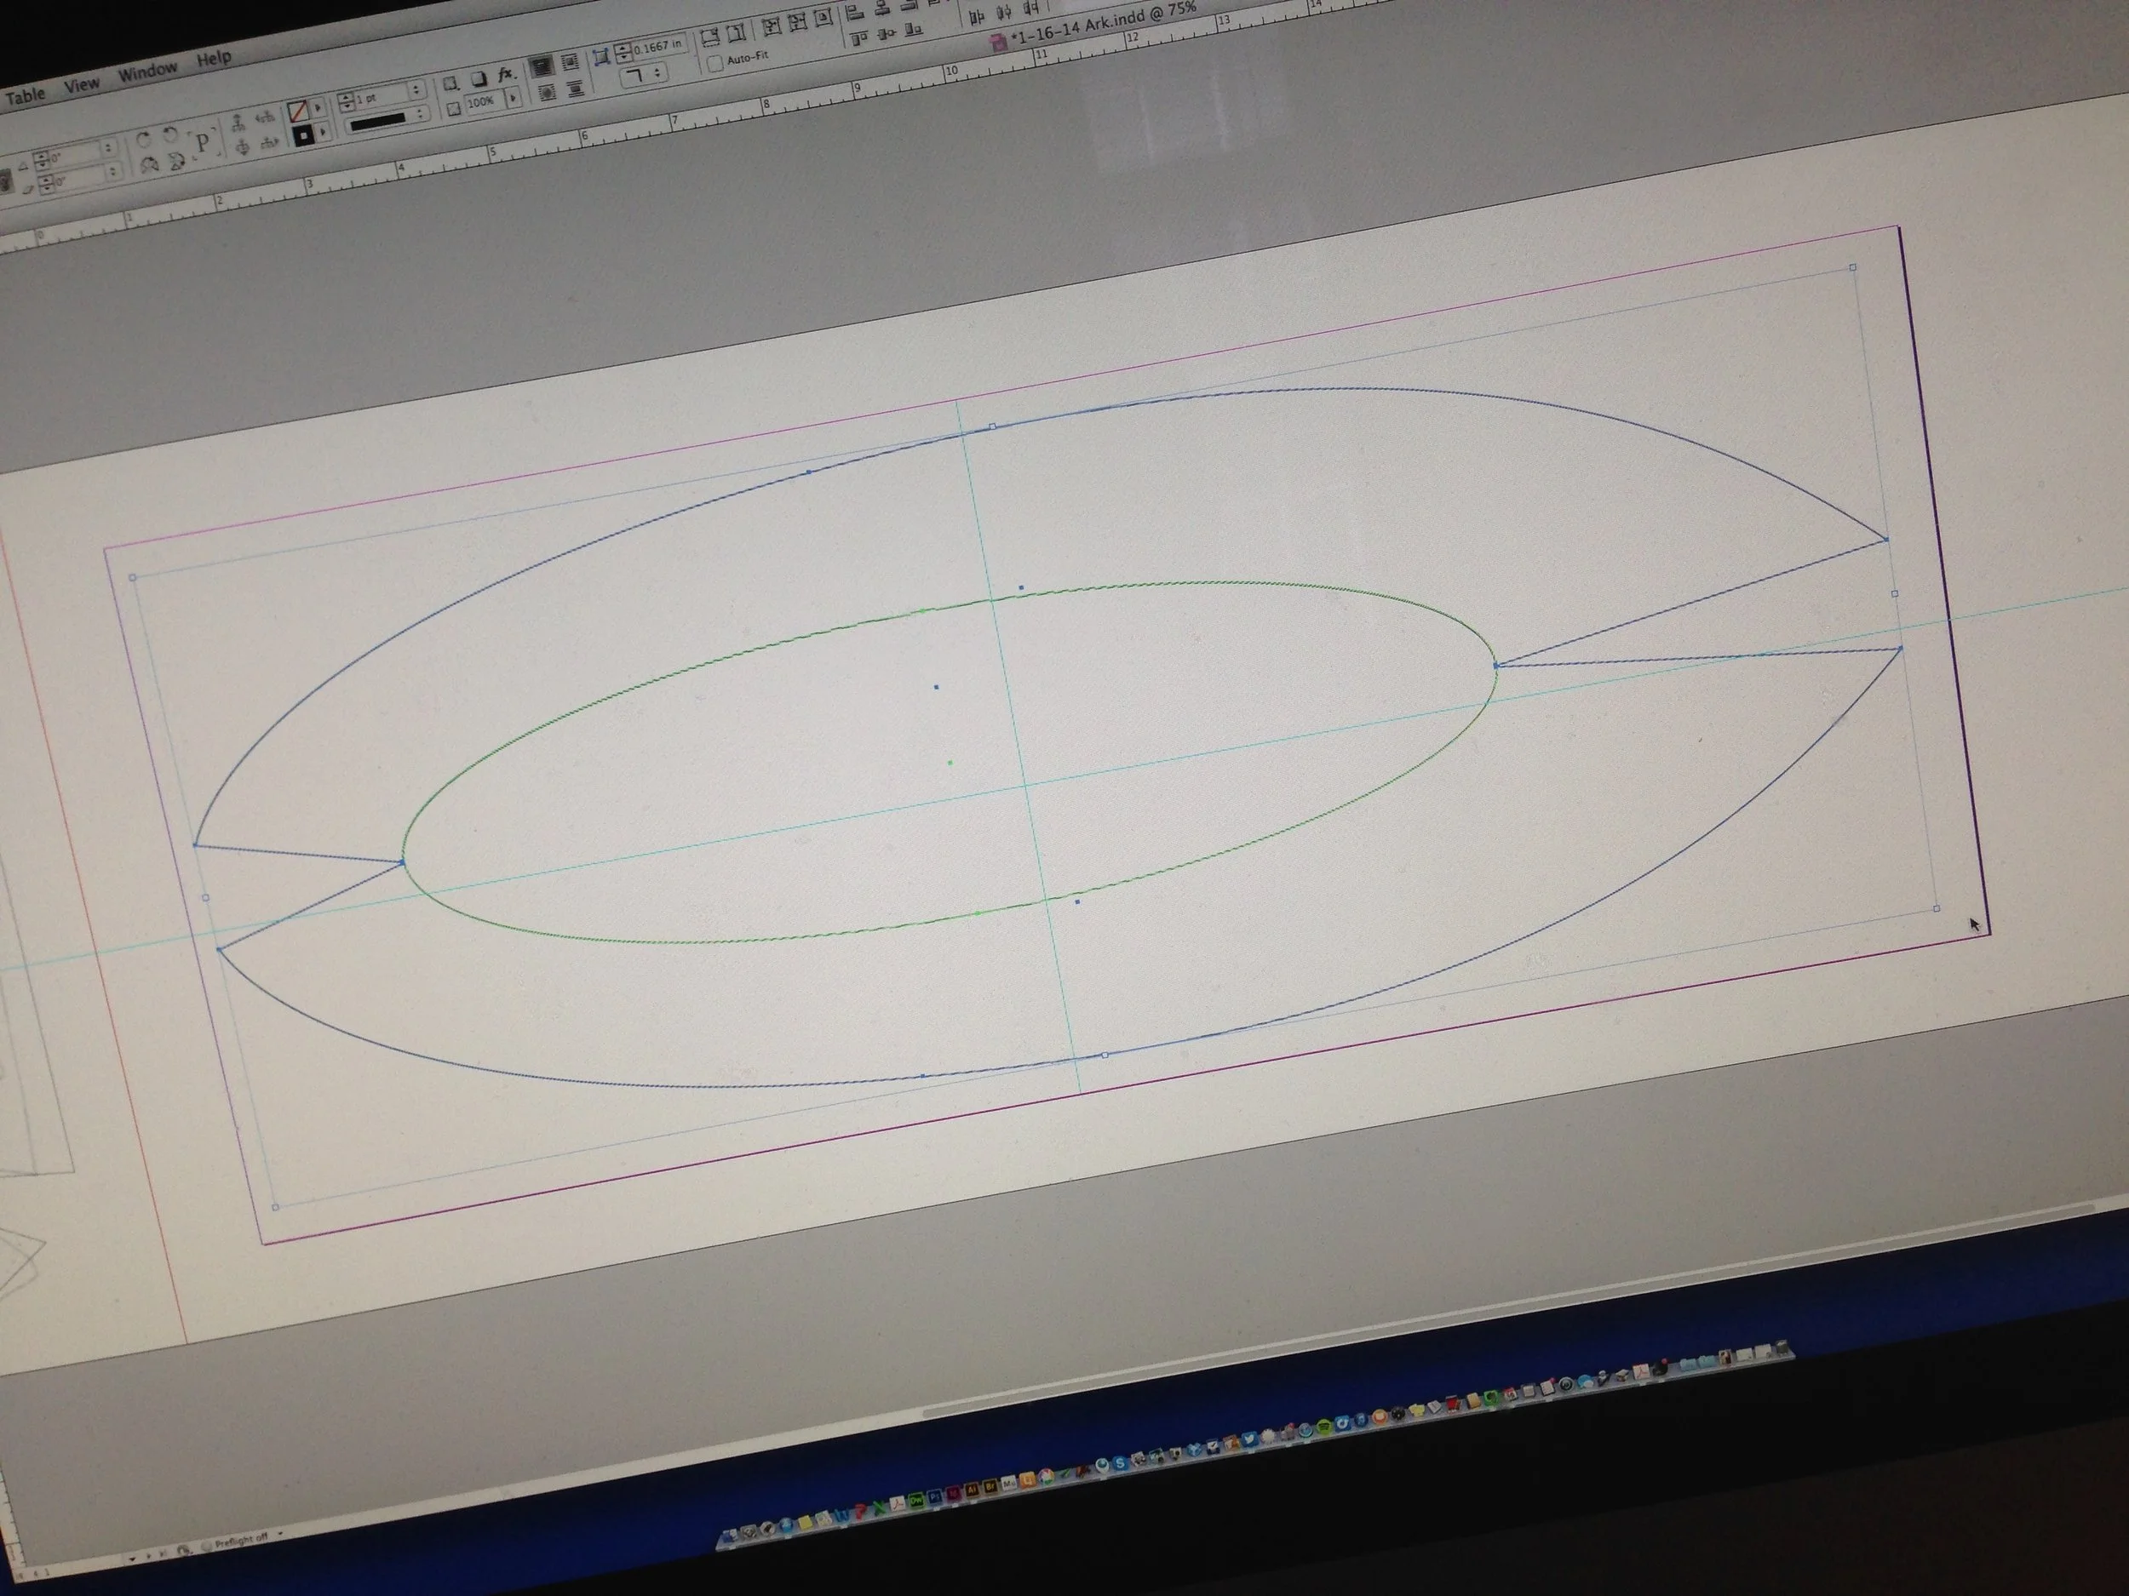Click the right tip anchor point of green ellipse
This screenshot has width=2129, height=1596.
point(1495,665)
